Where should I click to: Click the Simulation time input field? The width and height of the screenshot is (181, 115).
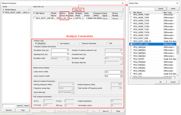pos(60,50)
